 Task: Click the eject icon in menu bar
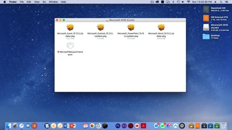click(215, 2)
